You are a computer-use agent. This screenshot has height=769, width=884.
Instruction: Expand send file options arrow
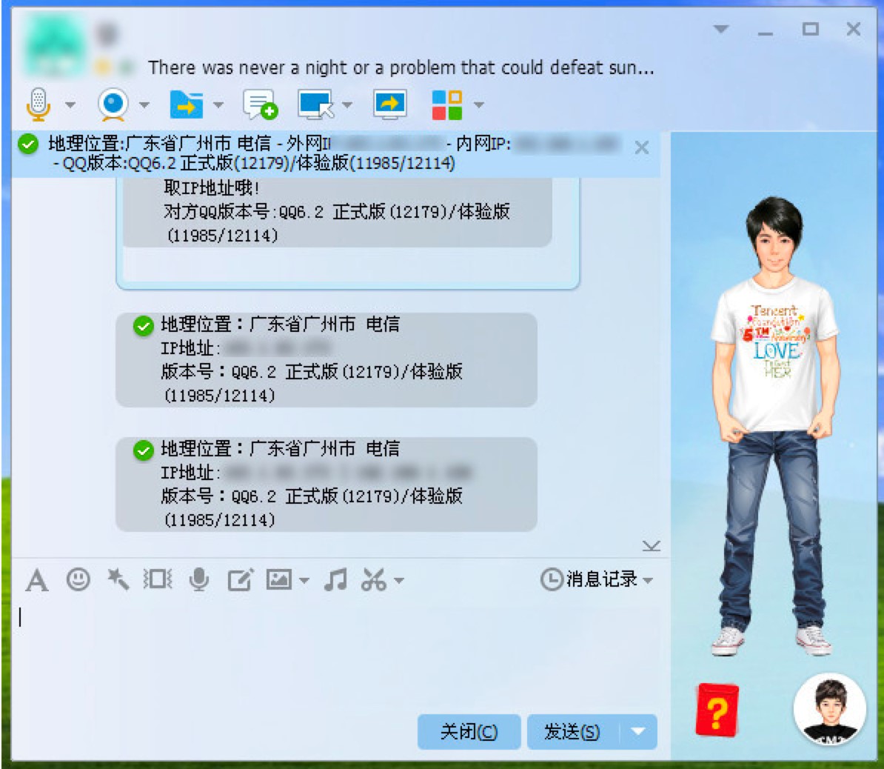[218, 104]
